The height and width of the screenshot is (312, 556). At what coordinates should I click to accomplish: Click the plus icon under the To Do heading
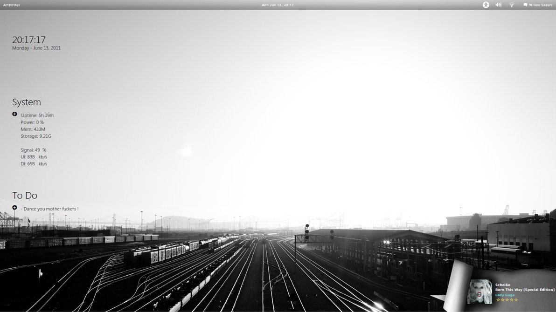pos(14,208)
